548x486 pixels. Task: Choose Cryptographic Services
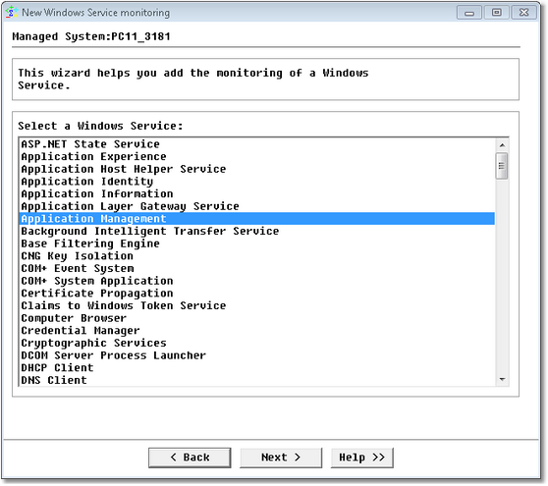pos(257,343)
